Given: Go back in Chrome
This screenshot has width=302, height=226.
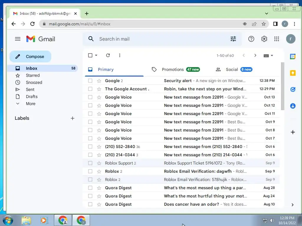Looking at the screenshot, I should pos(14,24).
